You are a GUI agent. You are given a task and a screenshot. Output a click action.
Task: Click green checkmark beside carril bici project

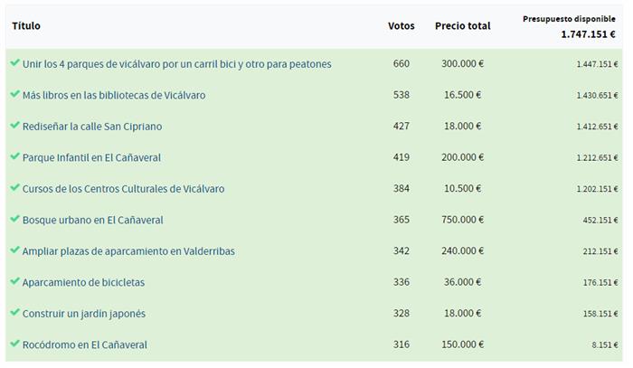[x=14, y=63]
